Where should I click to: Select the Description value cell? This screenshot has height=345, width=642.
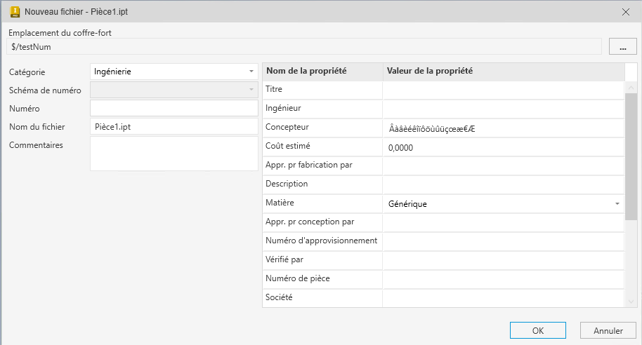pos(502,184)
